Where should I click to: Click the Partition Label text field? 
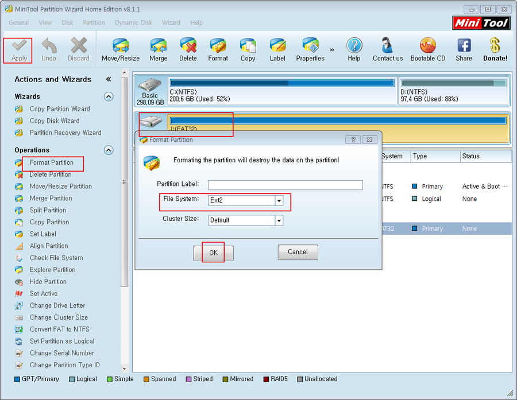pos(285,185)
